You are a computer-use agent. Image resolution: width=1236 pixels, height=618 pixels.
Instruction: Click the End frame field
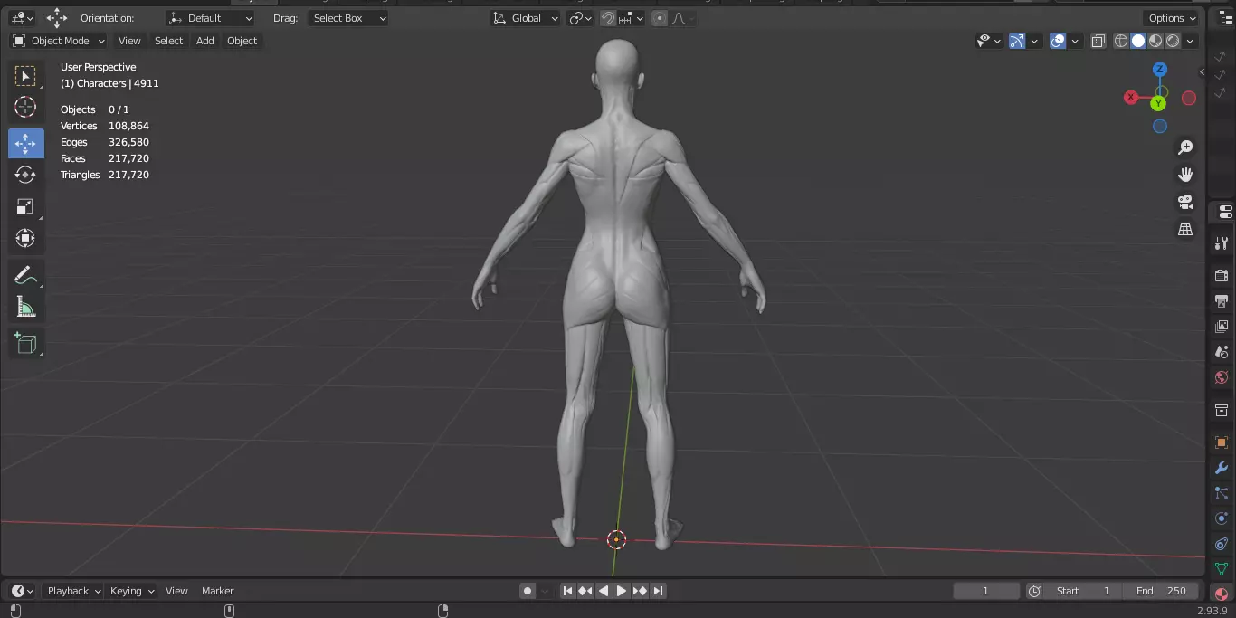coord(1162,591)
